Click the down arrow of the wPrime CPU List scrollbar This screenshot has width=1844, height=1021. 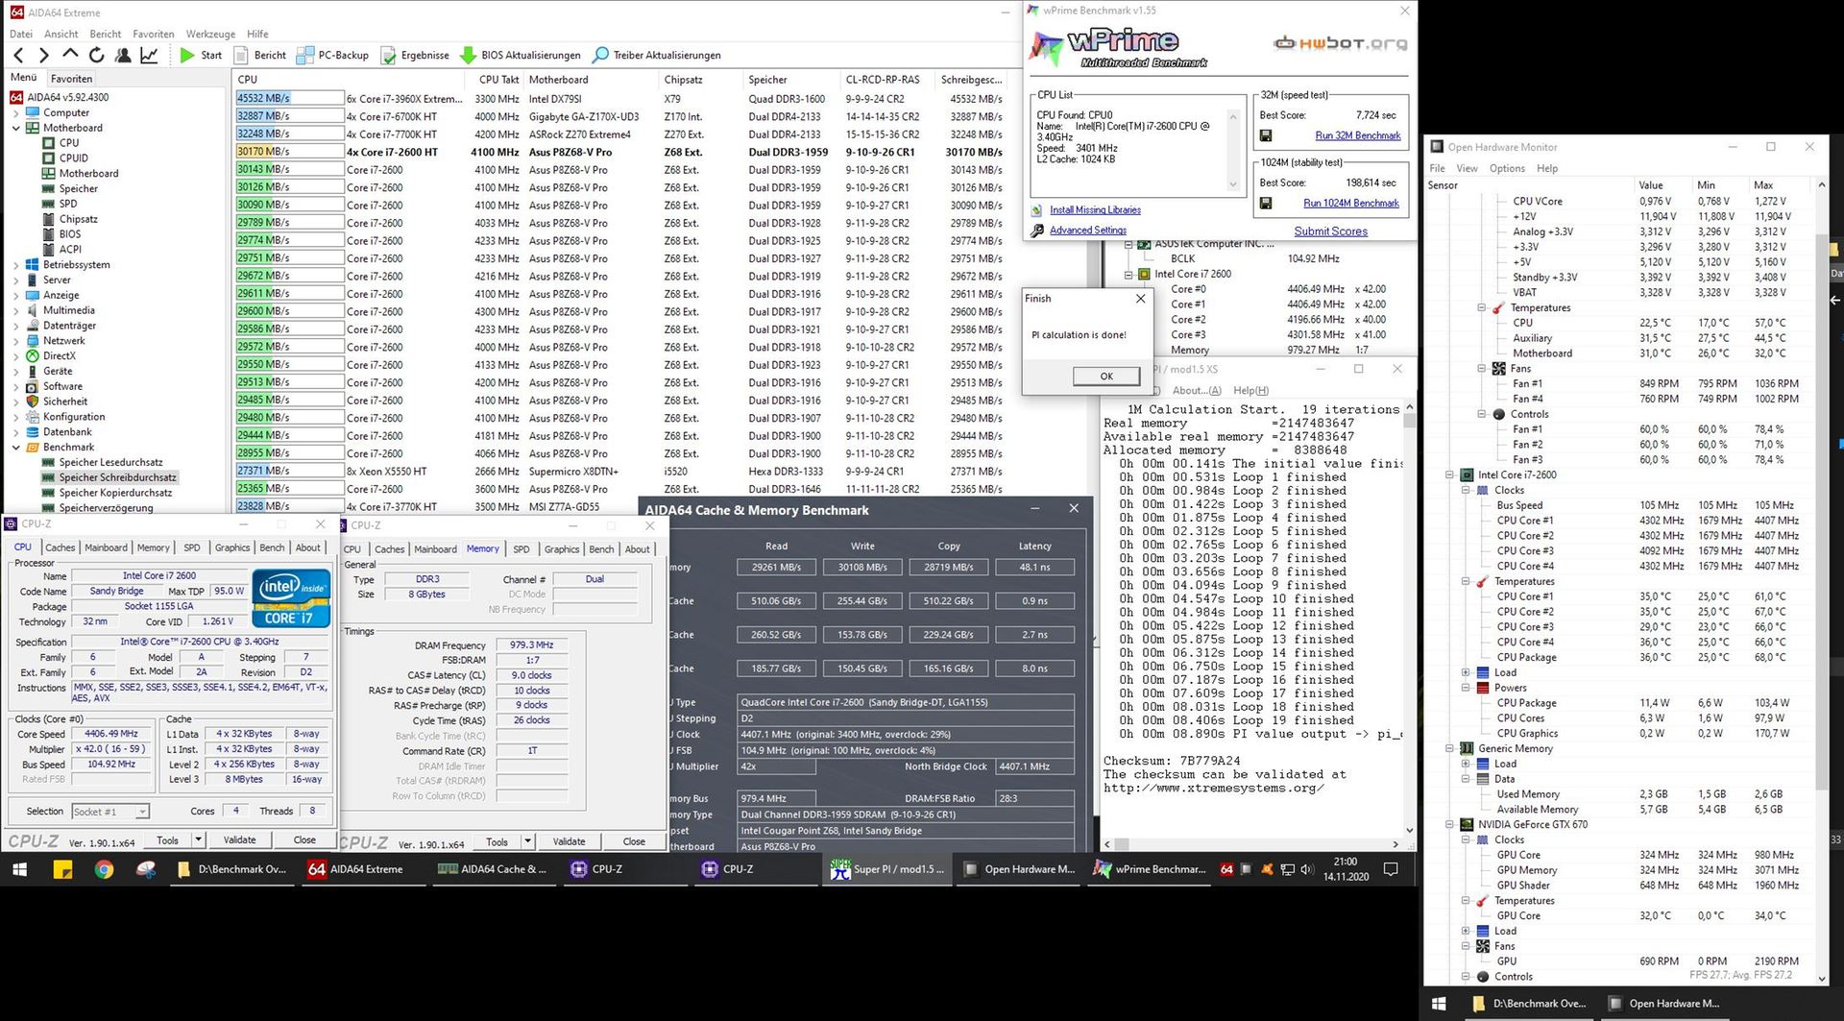[x=1233, y=184]
